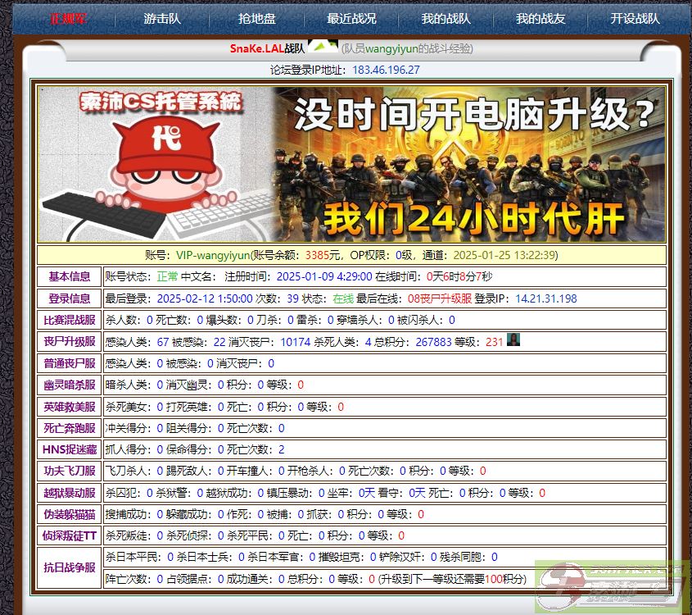The width and height of the screenshot is (692, 615).
Task: Click last online server 08丧尸升级服
Action: (440, 298)
